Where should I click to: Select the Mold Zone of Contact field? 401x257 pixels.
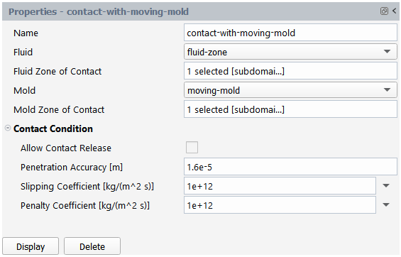coord(290,109)
